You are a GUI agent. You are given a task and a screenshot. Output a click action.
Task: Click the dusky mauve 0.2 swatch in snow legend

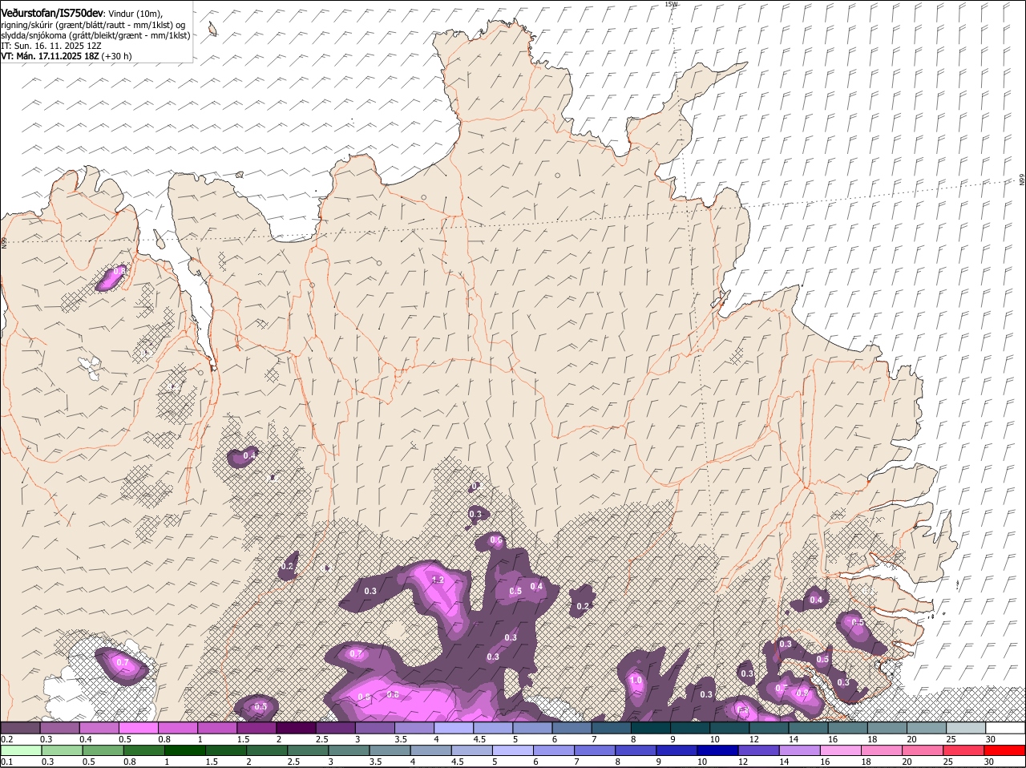click(20, 728)
